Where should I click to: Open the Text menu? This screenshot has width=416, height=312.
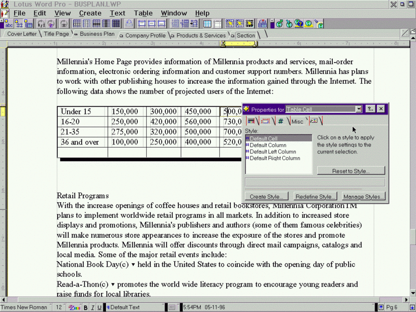(118, 14)
